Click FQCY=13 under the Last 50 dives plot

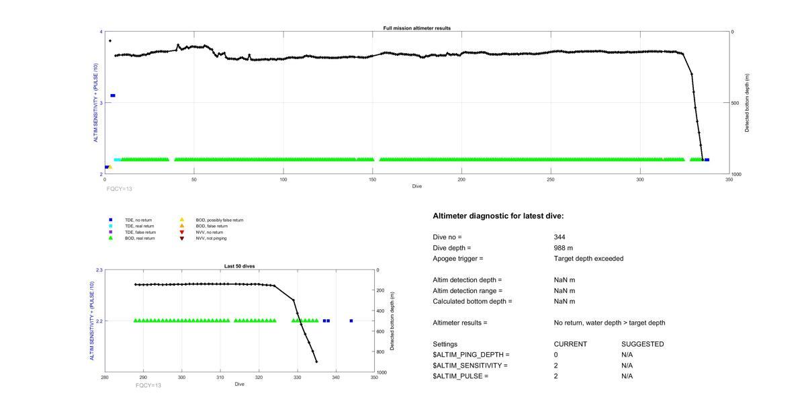[x=148, y=385]
